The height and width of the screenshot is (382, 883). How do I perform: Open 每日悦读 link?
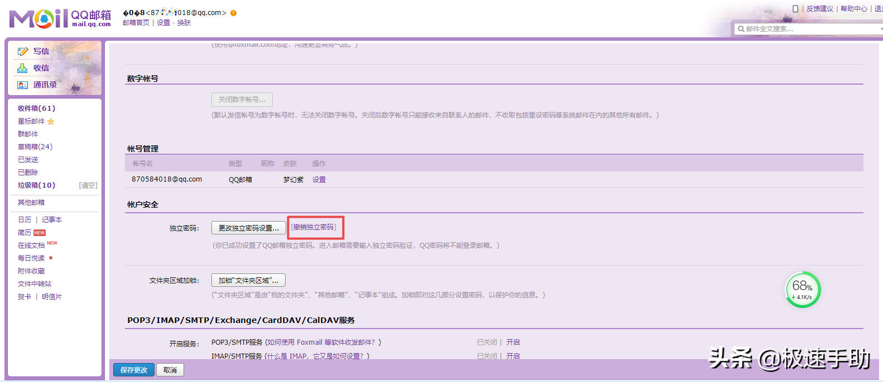pyautogui.click(x=31, y=258)
